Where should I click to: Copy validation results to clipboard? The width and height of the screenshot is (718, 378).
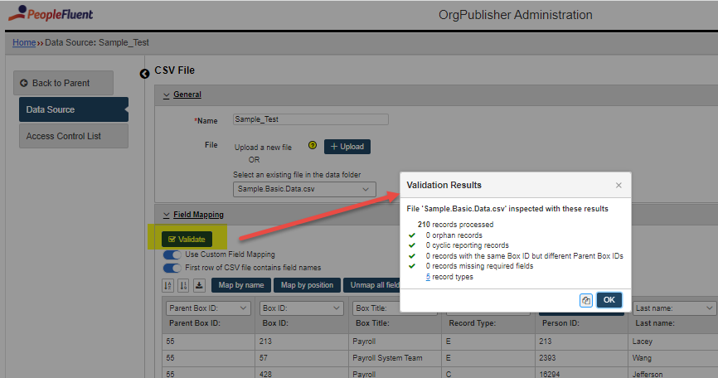tap(586, 300)
